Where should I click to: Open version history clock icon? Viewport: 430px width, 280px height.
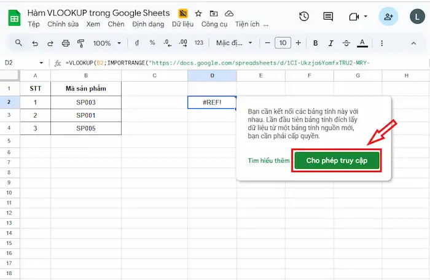303,17
